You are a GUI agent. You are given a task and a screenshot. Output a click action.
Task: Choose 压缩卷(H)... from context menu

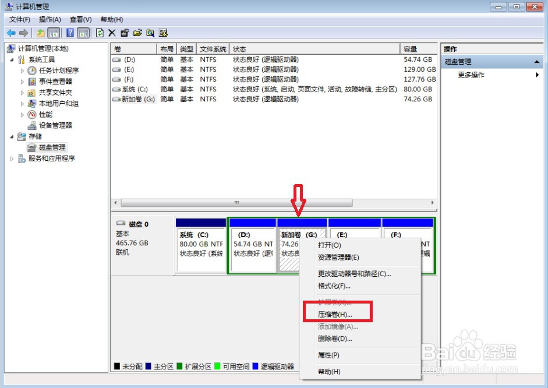pos(360,314)
